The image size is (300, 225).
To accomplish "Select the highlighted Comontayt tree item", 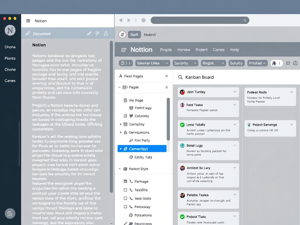I will (142, 149).
